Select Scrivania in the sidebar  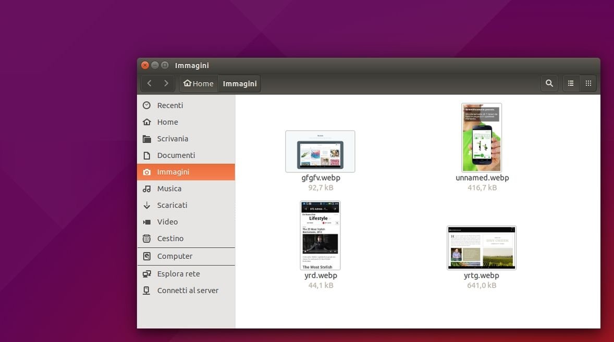tap(173, 138)
